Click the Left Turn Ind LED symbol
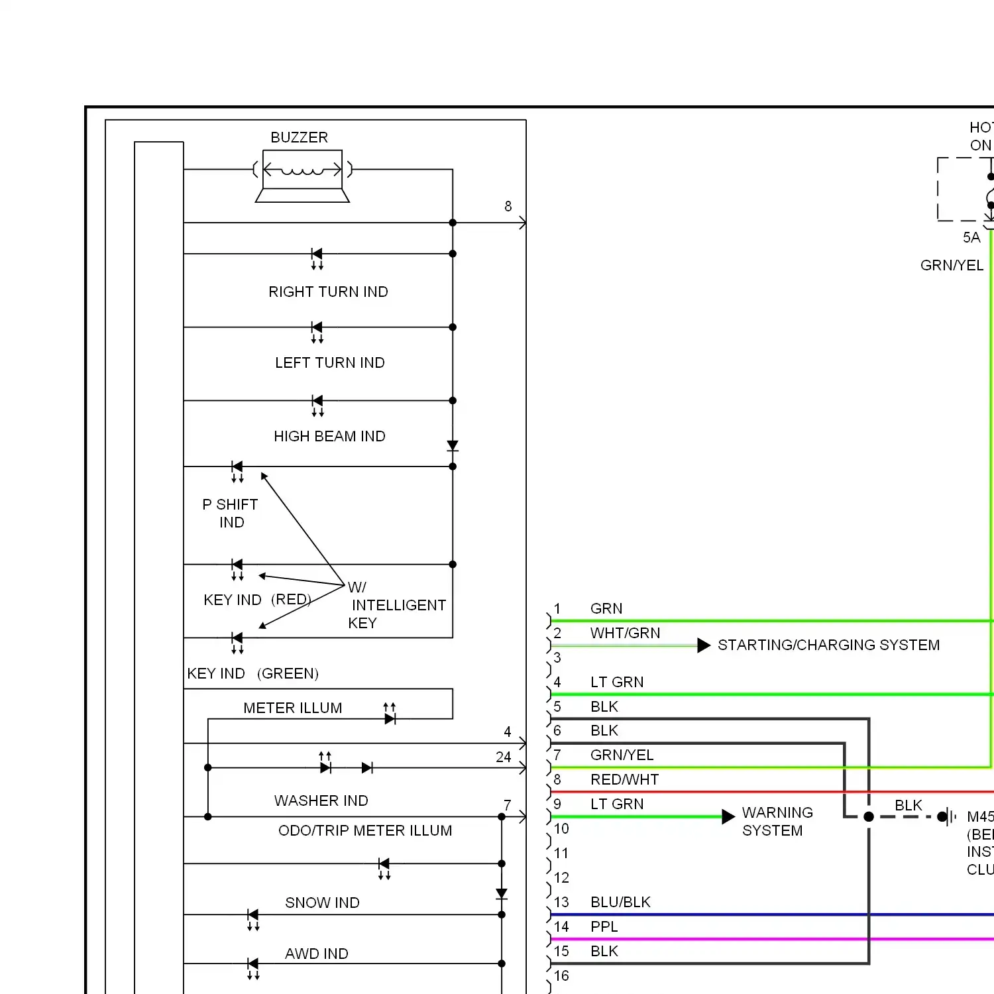 (x=317, y=331)
